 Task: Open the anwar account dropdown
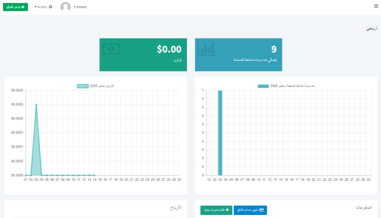point(81,7)
